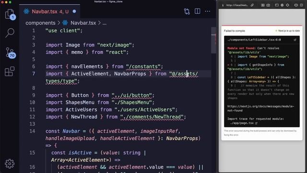
Task: Click navElements in the line 6 import
Action: [87, 66]
